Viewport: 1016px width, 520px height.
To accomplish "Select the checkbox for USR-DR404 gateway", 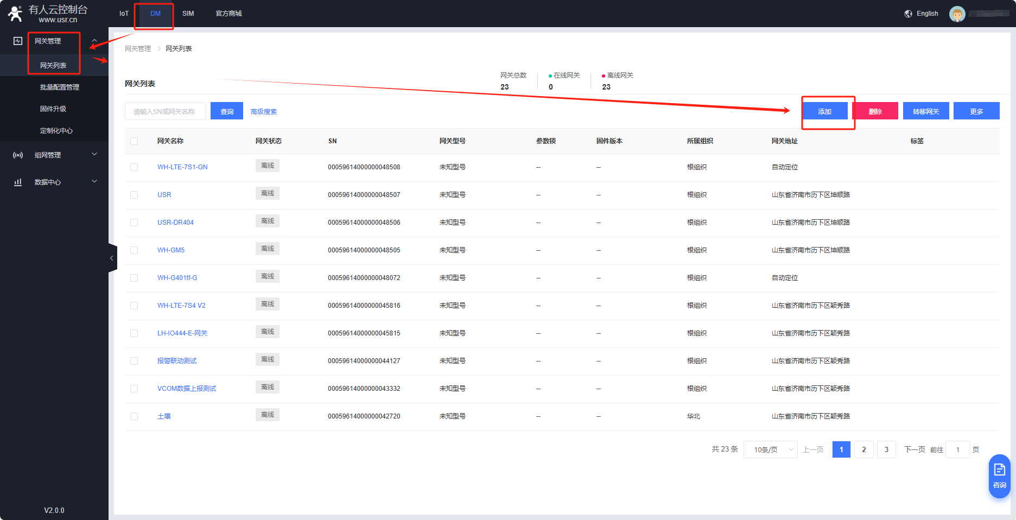I will point(134,223).
